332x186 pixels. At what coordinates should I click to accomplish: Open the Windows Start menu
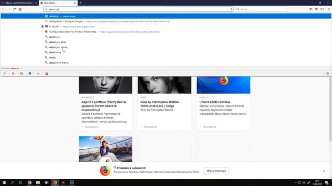(4, 182)
